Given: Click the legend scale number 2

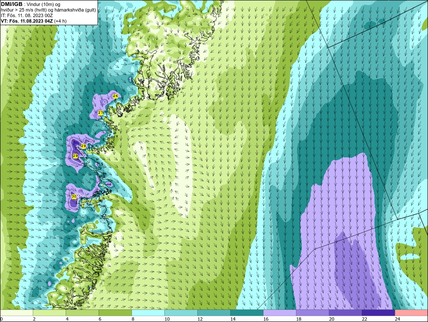Looking at the screenshot, I should (x=34, y=319).
